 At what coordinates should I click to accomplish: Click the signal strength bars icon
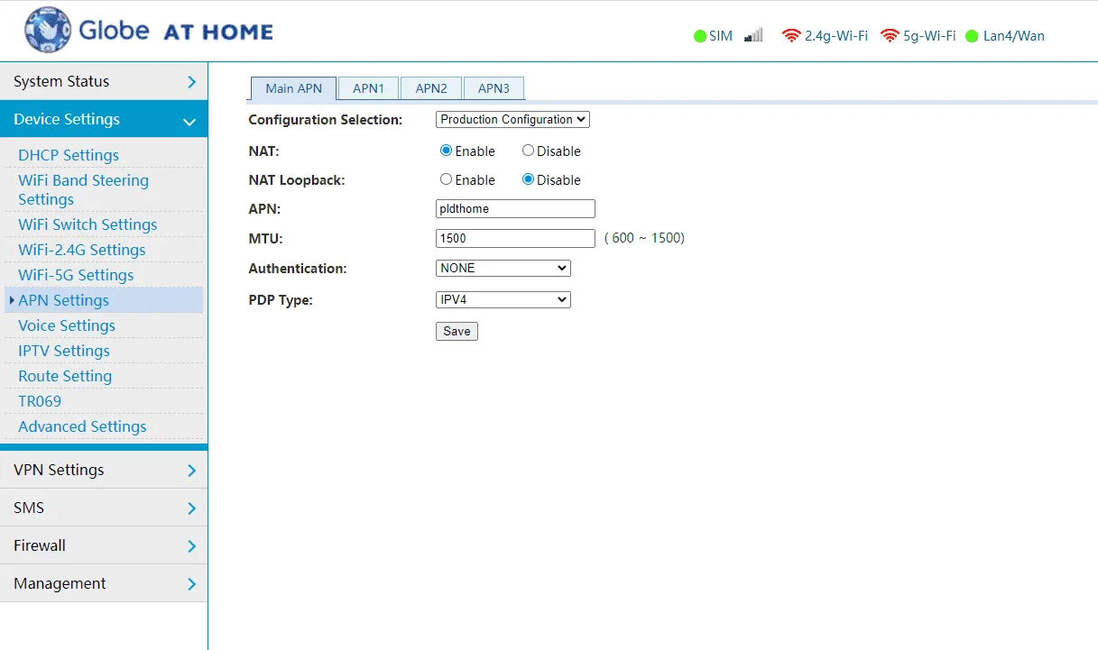point(753,35)
